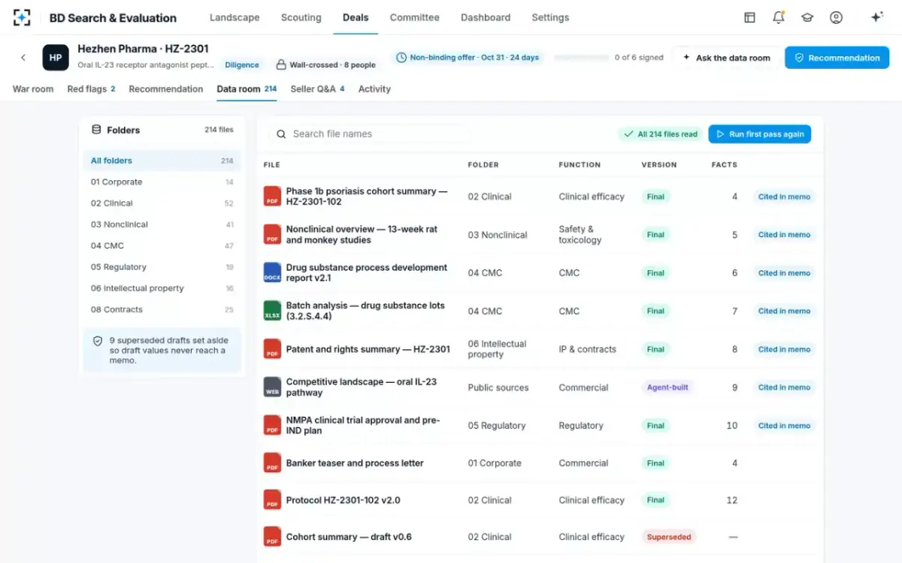
Task: Select the 01 Corporate folder
Action: pos(162,182)
